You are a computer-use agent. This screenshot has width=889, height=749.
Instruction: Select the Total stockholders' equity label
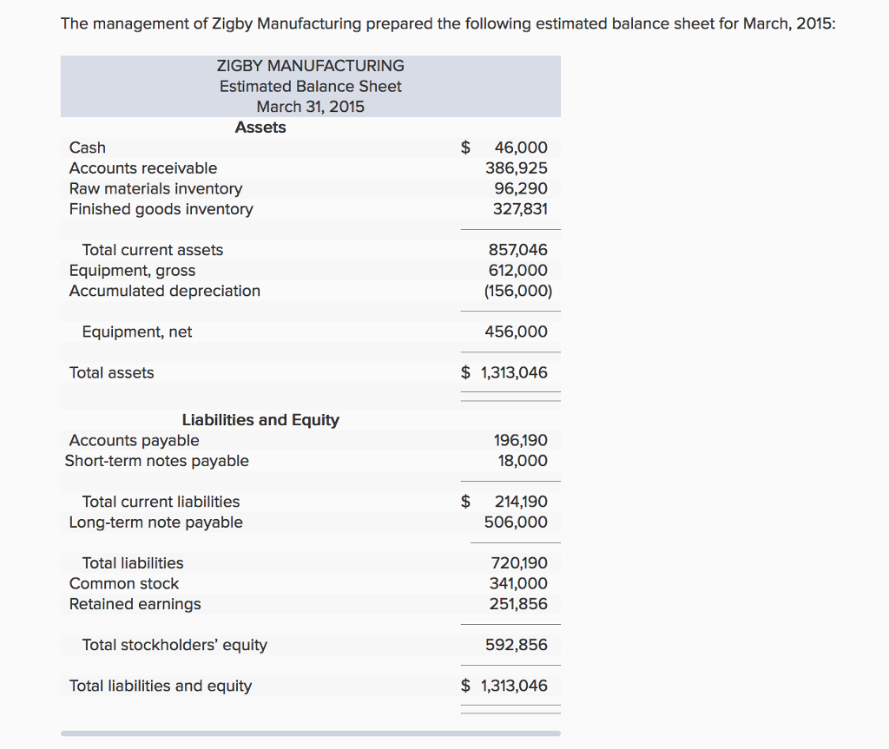click(x=175, y=645)
